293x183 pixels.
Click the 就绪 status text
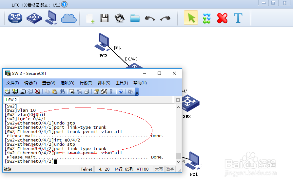(x=8, y=169)
